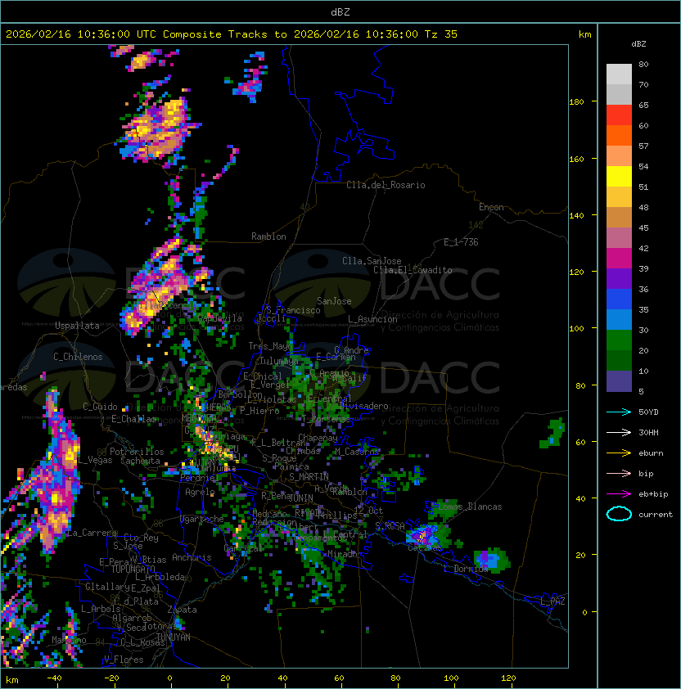This screenshot has height=689, width=681.
Task: Click the -20 tick on the bottom axis
Action: [x=111, y=678]
